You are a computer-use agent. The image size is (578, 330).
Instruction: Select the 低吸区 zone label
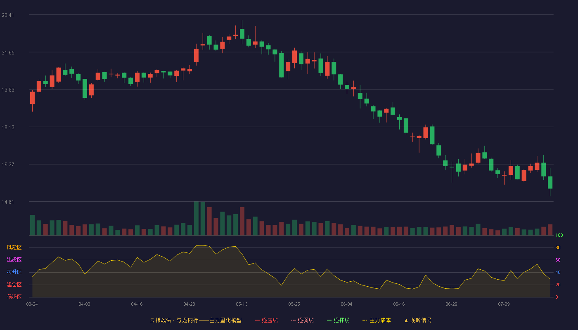pyautogui.click(x=14, y=297)
